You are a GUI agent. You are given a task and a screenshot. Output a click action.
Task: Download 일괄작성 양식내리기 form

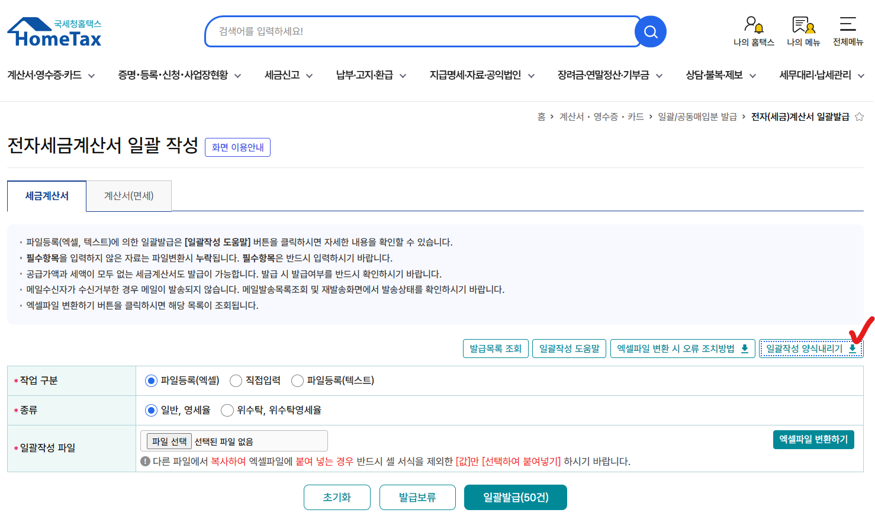tap(811, 349)
